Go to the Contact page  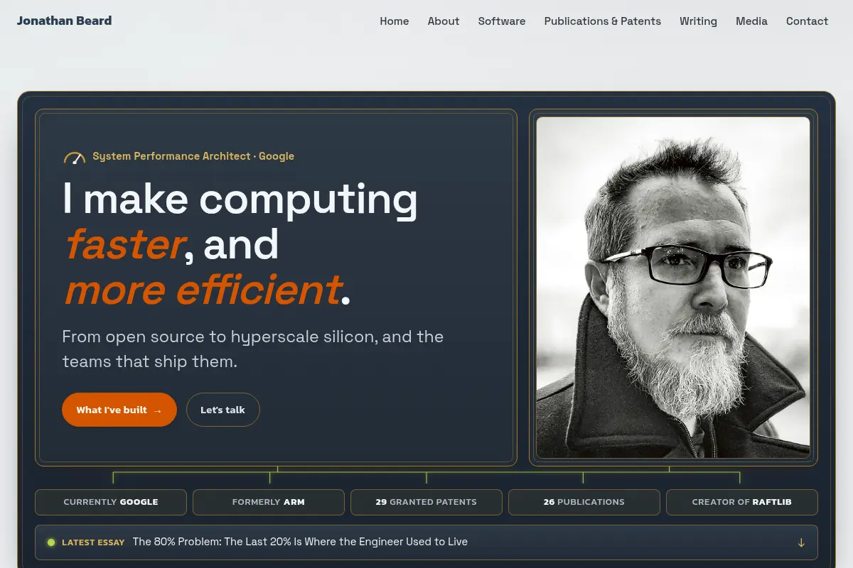807,21
